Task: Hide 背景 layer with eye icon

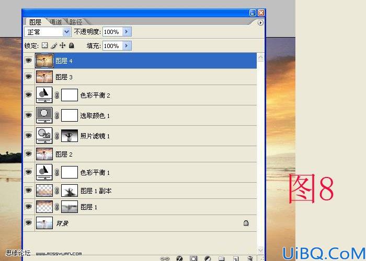Action: (28, 222)
